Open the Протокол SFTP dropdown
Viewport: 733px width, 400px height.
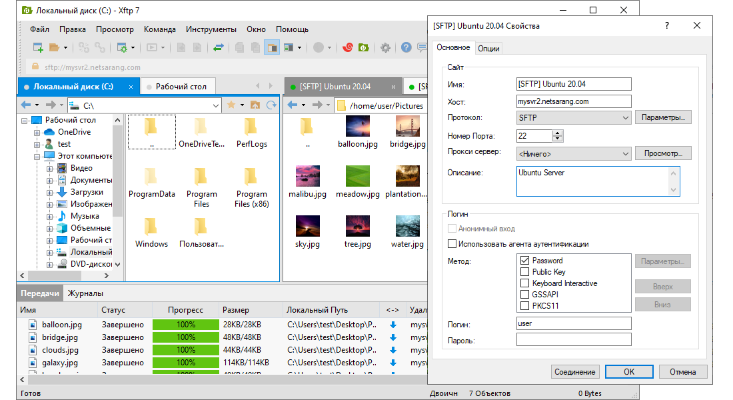(x=574, y=118)
